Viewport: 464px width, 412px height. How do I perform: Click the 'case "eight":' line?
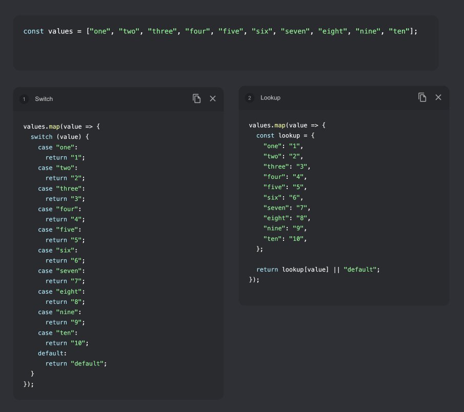[x=61, y=292]
